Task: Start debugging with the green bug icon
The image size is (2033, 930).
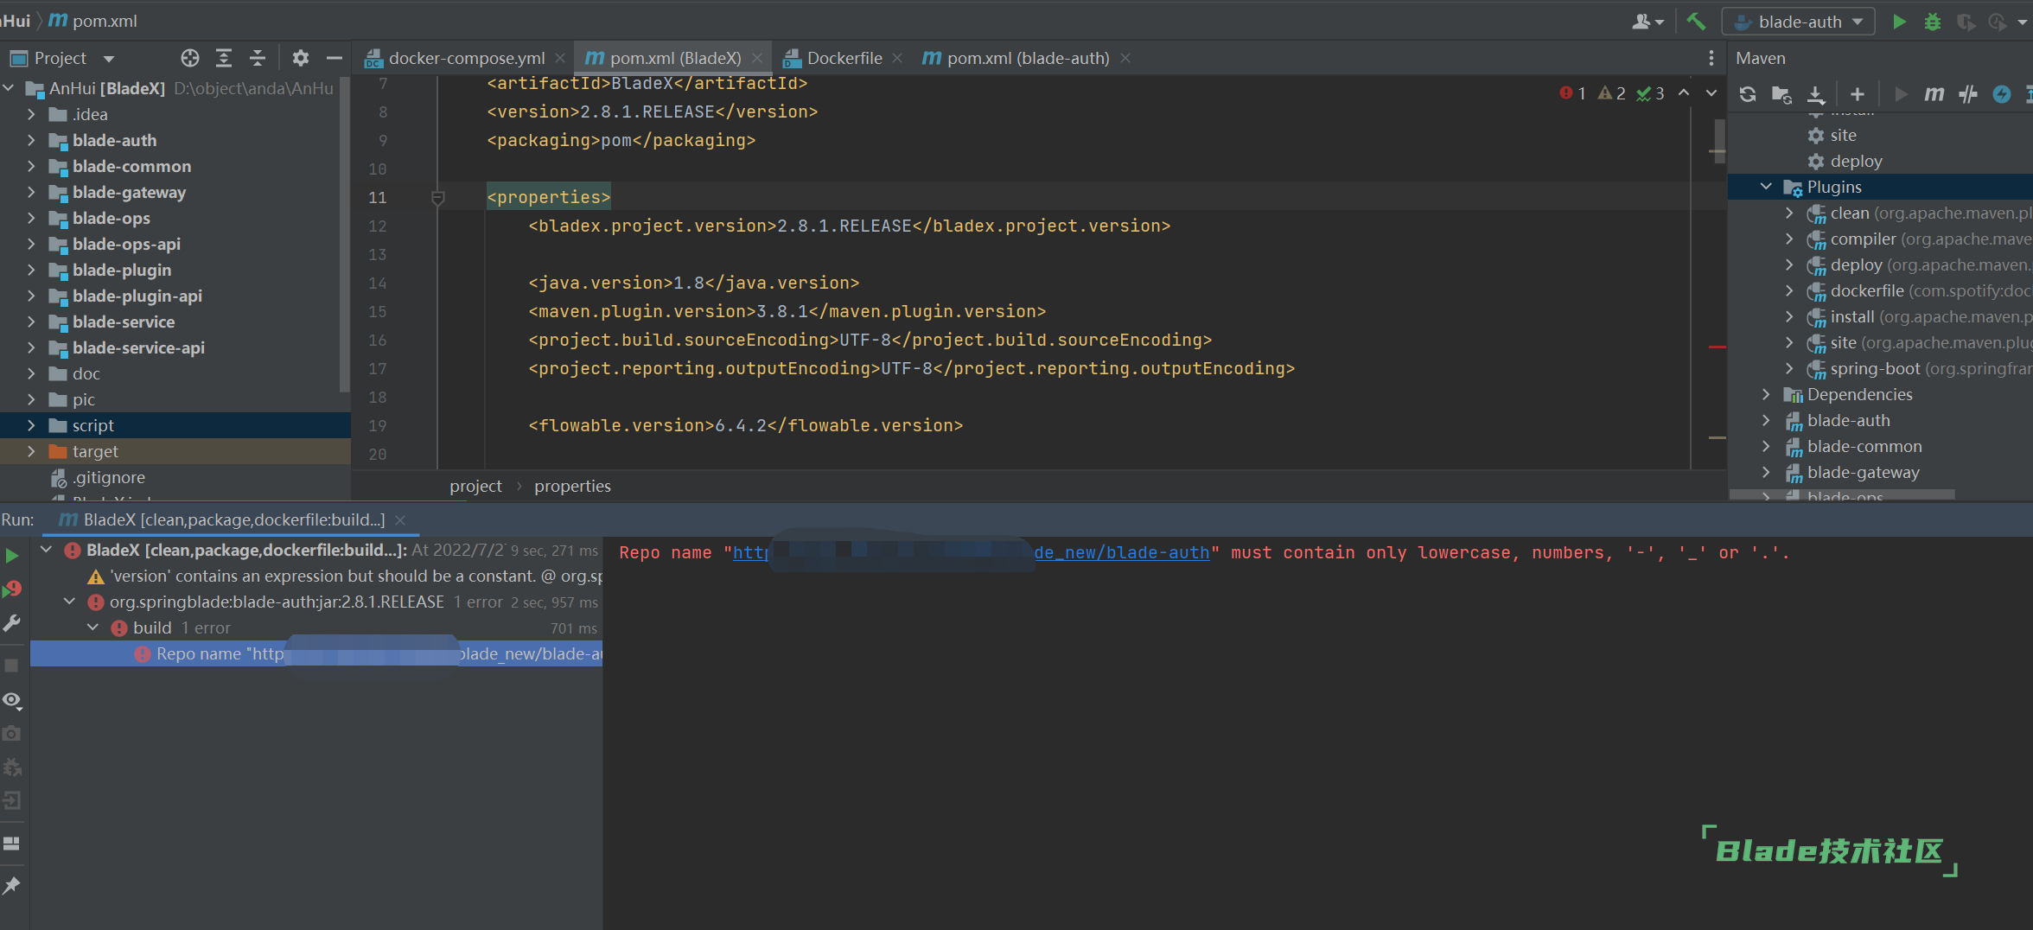Action: coord(1933,22)
